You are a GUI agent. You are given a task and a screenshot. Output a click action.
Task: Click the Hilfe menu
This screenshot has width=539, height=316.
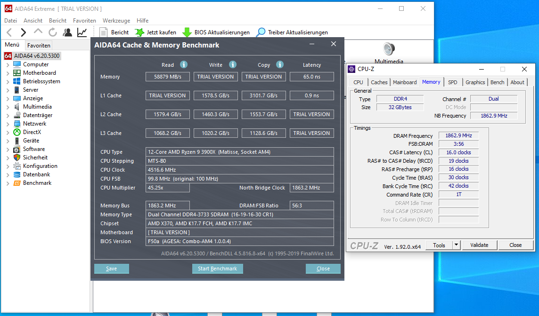coord(142,21)
